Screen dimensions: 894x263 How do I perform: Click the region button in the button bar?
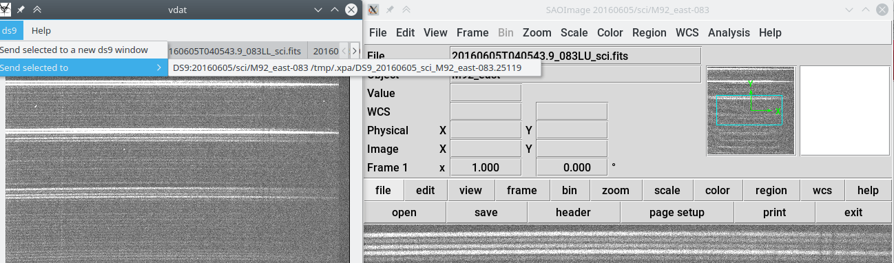coord(771,191)
